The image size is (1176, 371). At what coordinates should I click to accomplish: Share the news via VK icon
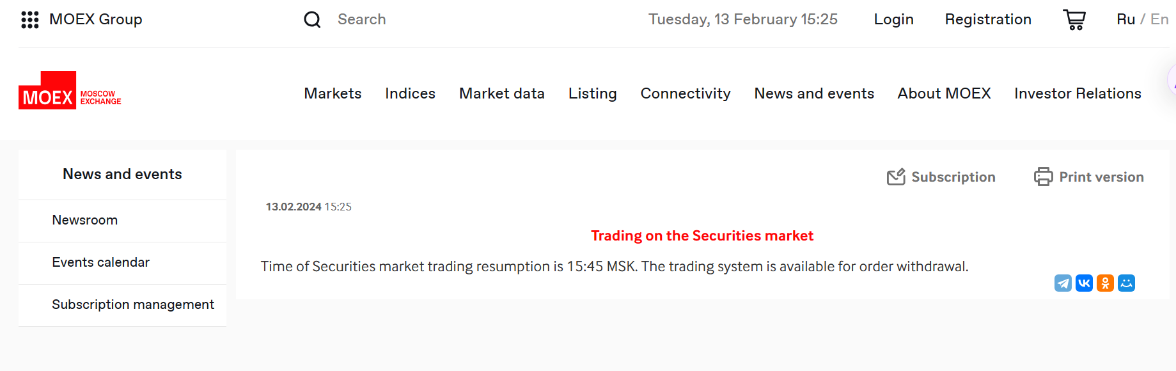(x=1084, y=283)
